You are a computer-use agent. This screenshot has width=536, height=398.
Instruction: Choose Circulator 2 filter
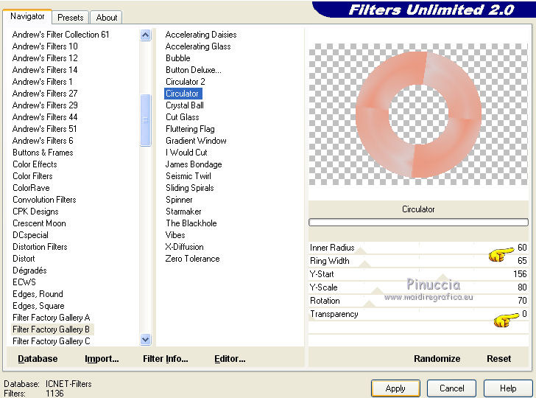186,82
